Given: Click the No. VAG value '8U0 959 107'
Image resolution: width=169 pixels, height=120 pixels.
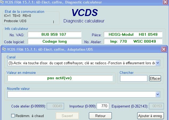Looking at the screenshot, I should tap(54, 34).
